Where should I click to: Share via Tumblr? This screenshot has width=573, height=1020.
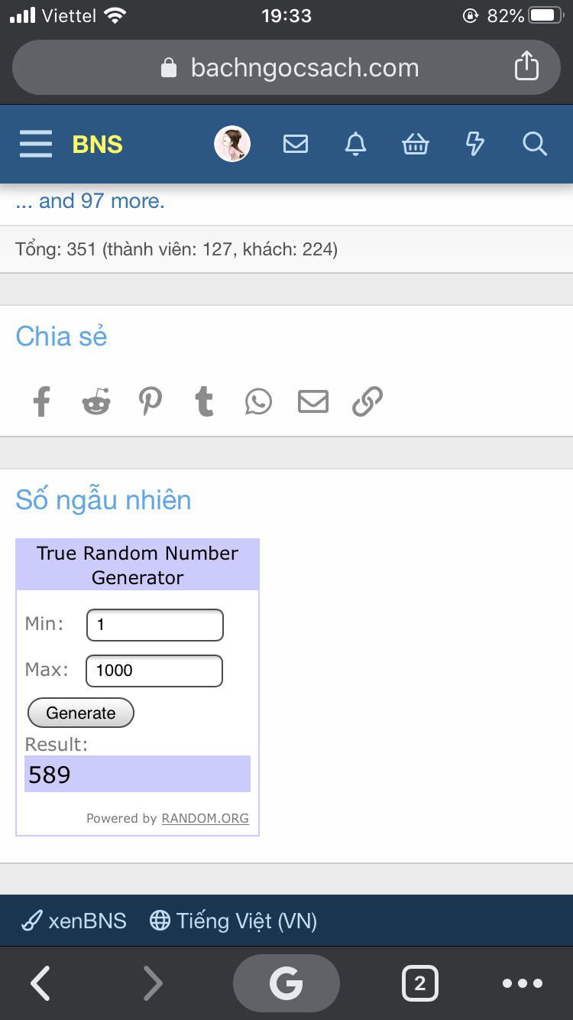tap(205, 401)
